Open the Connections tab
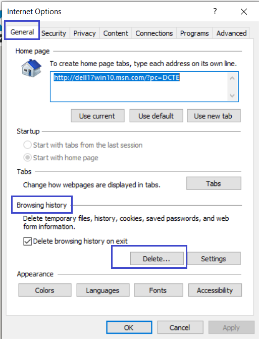This screenshot has height=339, width=259. pos(154,33)
